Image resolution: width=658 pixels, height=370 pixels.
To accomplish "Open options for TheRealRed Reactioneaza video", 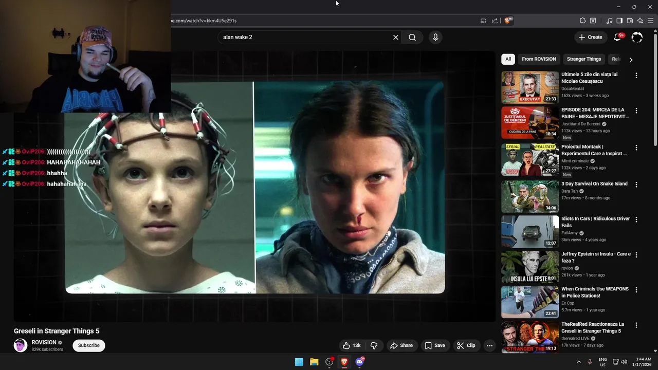I will click(636, 325).
